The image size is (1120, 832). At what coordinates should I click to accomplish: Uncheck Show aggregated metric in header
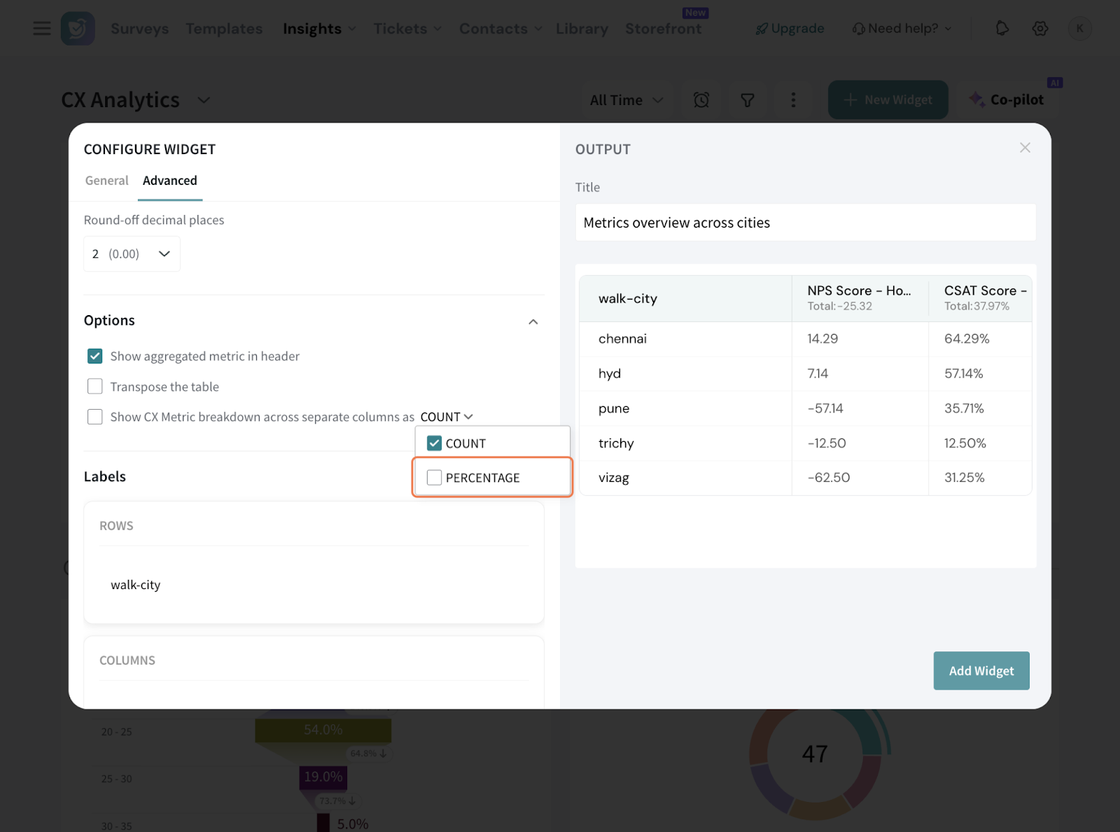(x=95, y=356)
